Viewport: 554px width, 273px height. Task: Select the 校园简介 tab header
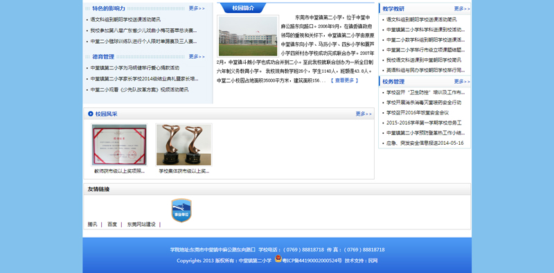pos(242,8)
